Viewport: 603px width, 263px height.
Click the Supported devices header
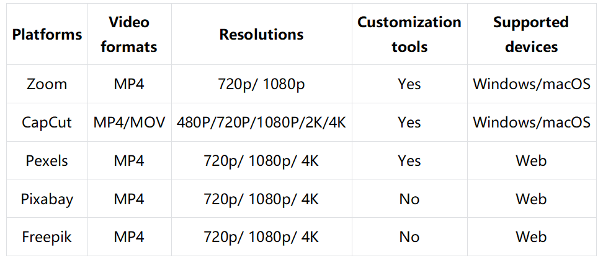point(531,35)
